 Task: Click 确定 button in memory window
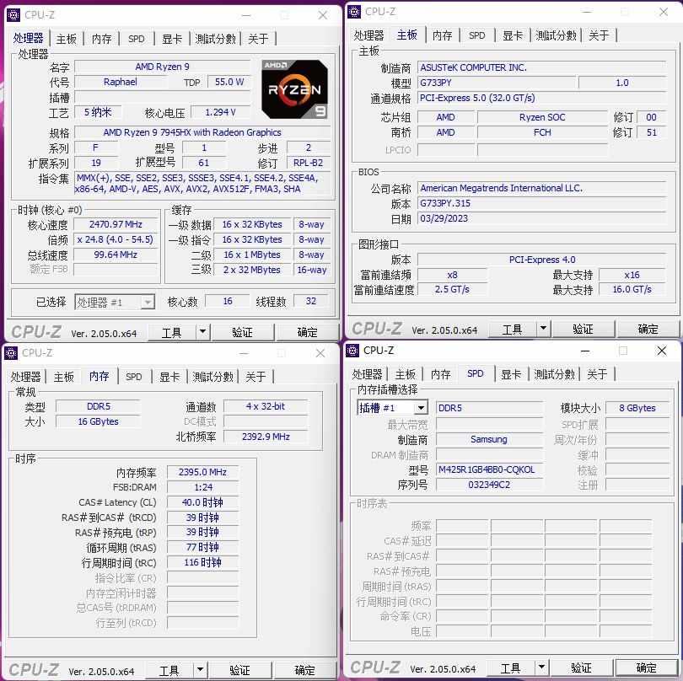coord(305,670)
